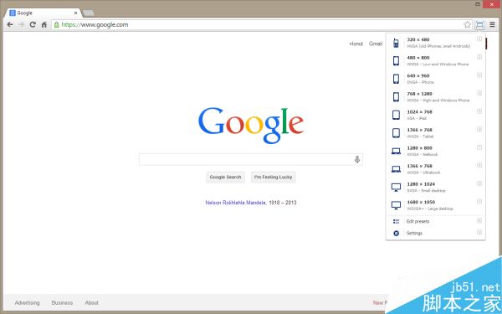Choose the 1280 × 800 Netbook preset
This screenshot has height=314, width=502.
tap(435, 151)
